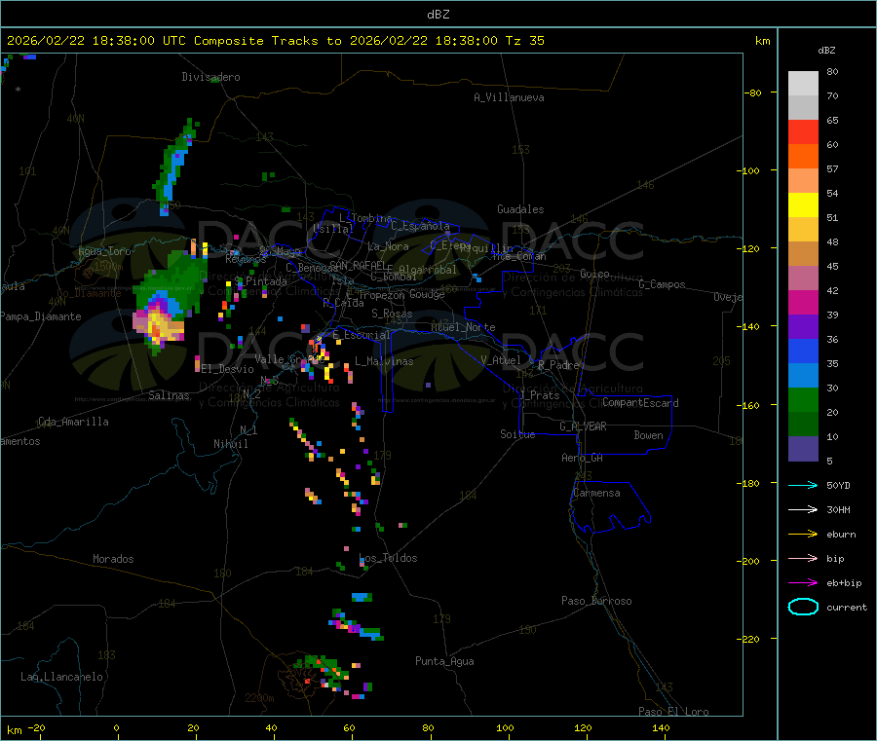Click the La_Nora label
This screenshot has width=877, height=741.
[388, 246]
